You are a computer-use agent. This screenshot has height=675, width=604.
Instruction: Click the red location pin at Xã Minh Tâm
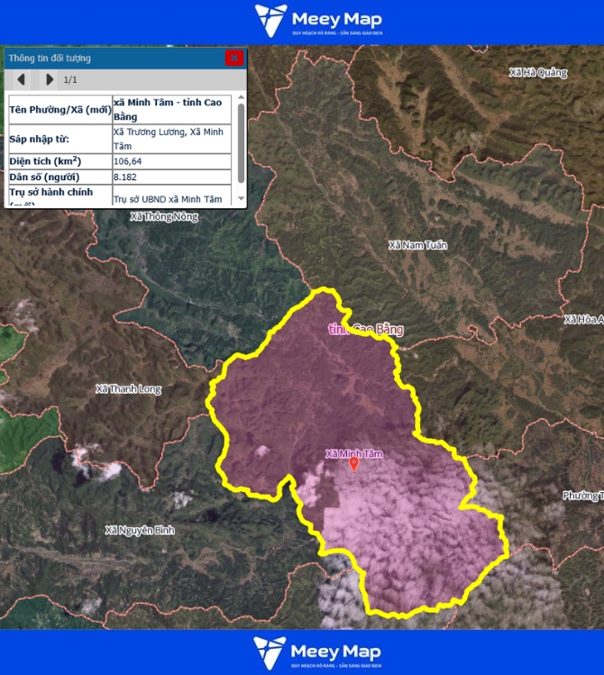tap(353, 464)
